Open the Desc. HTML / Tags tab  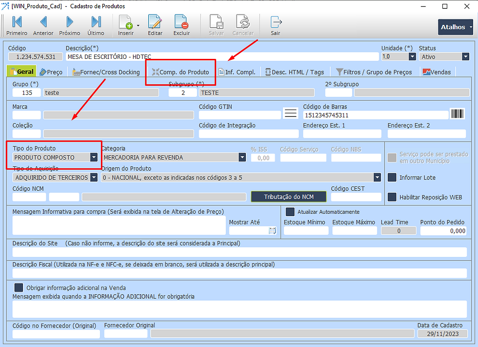295,72
